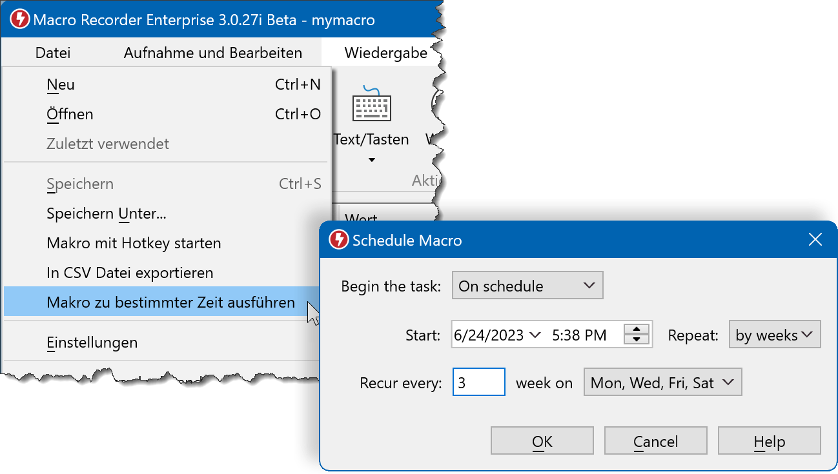The width and height of the screenshot is (838, 474).
Task: Open the Begin the task dropdown
Action: 527,286
